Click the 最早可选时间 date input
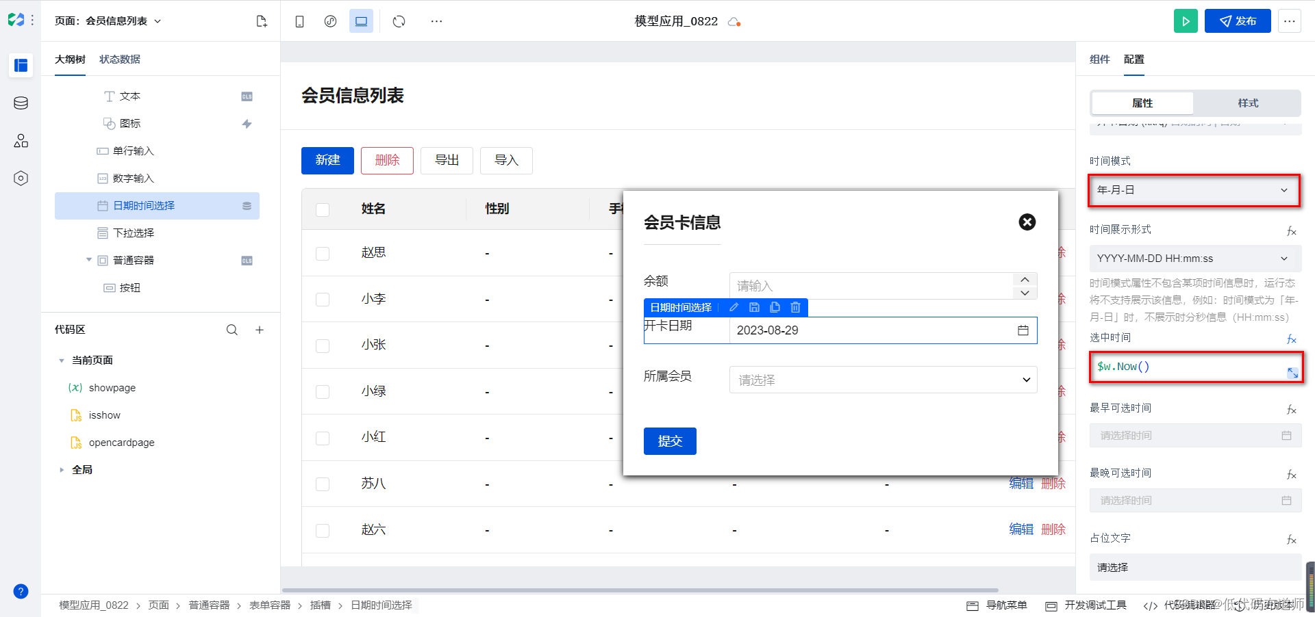Screen dimensions: 1315x617 [1195, 436]
